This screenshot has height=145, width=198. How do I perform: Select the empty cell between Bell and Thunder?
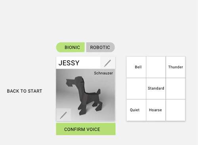pos(156,67)
